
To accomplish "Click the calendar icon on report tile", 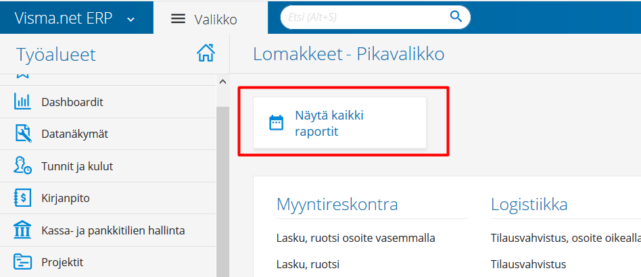I will point(276,123).
